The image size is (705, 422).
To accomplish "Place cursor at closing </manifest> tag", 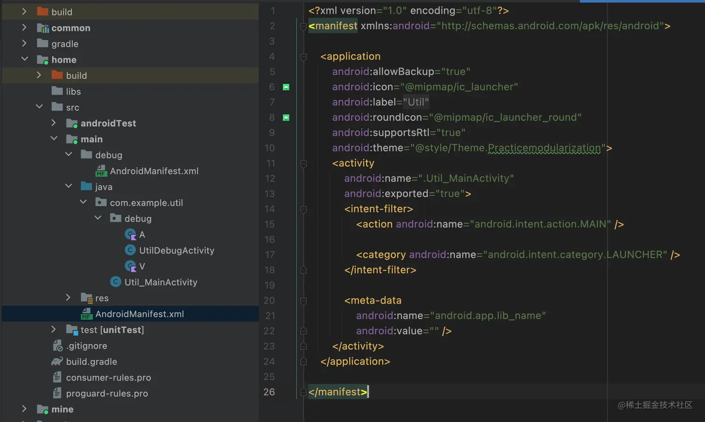I will 338,392.
